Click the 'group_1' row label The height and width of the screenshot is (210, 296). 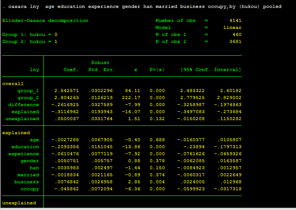coord(29,91)
